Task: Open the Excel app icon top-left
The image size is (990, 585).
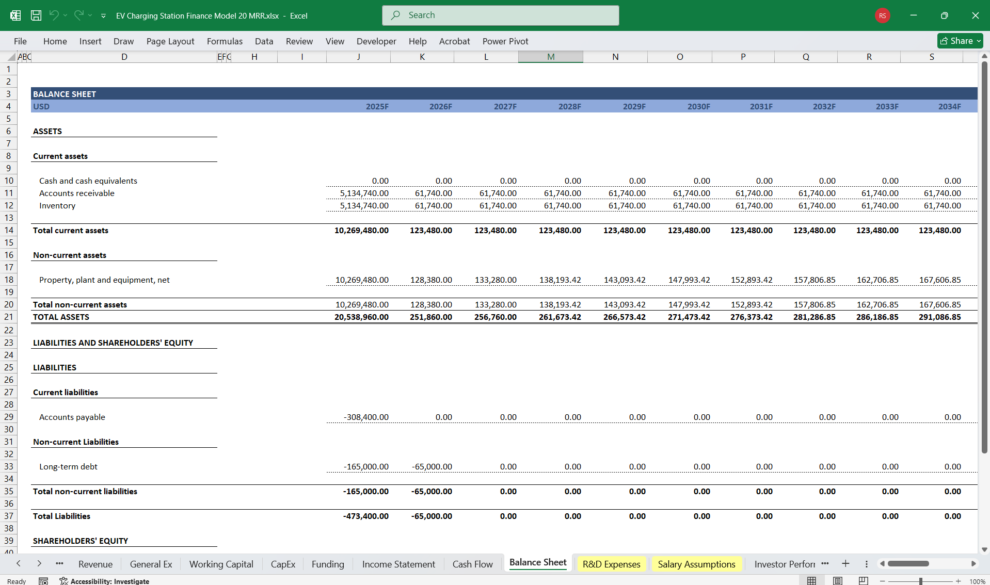Action: 15,15
